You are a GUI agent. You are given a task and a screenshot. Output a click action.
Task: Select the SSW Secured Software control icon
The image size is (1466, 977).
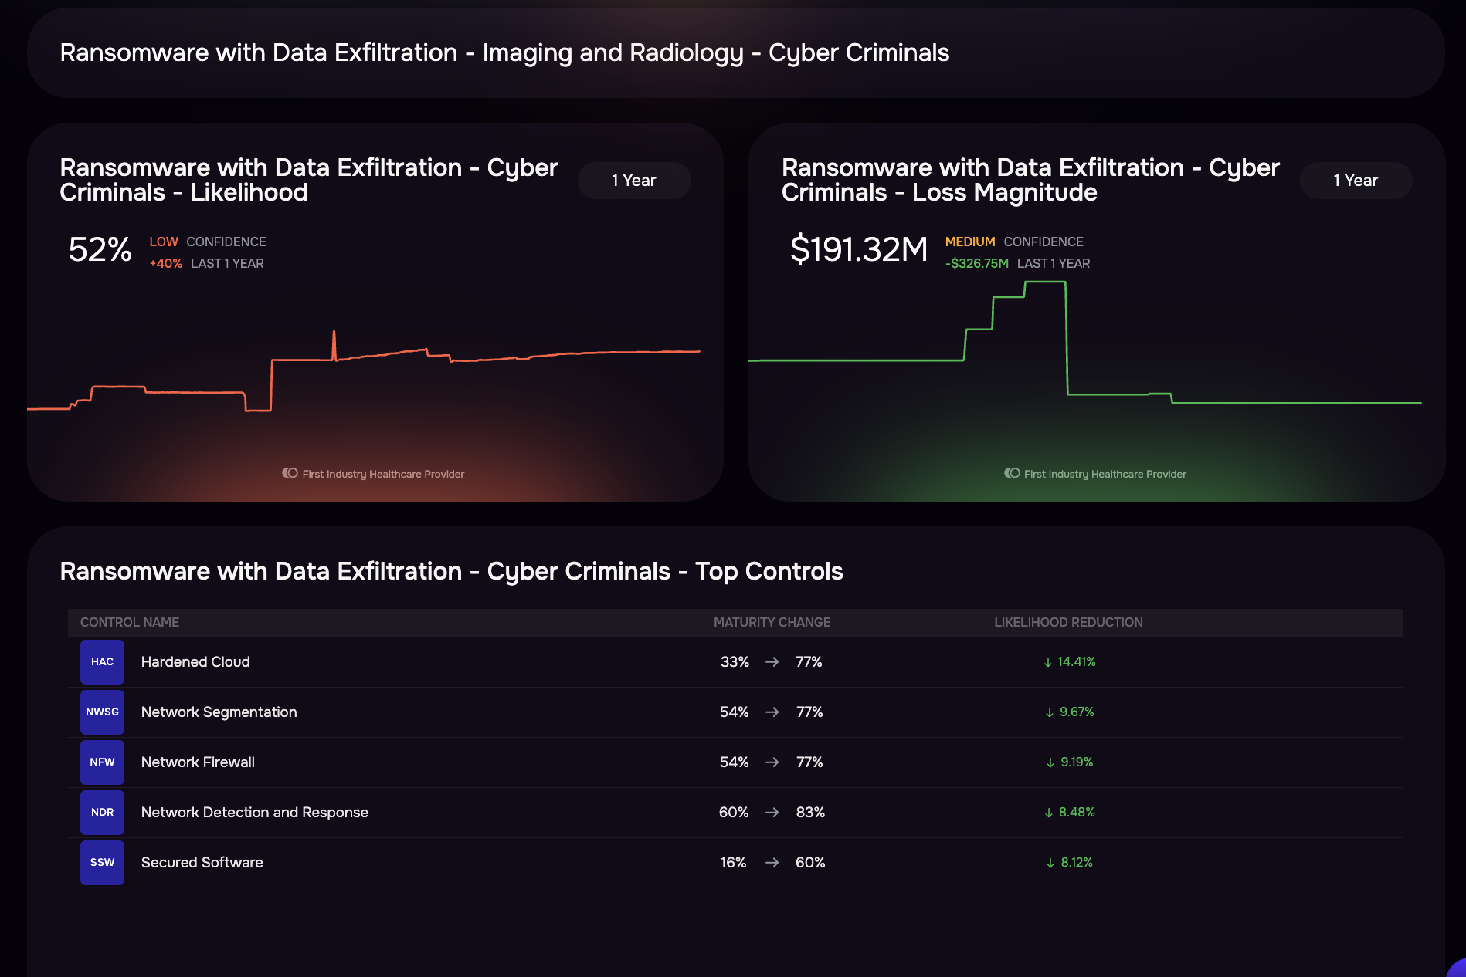click(101, 862)
